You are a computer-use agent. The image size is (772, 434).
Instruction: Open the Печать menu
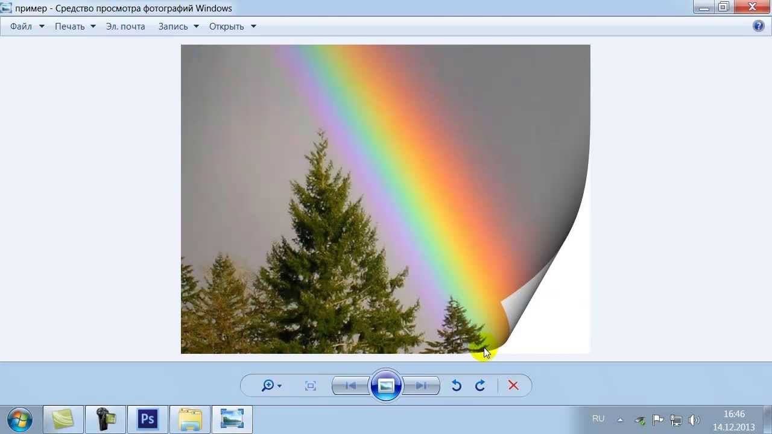pyautogui.click(x=75, y=27)
